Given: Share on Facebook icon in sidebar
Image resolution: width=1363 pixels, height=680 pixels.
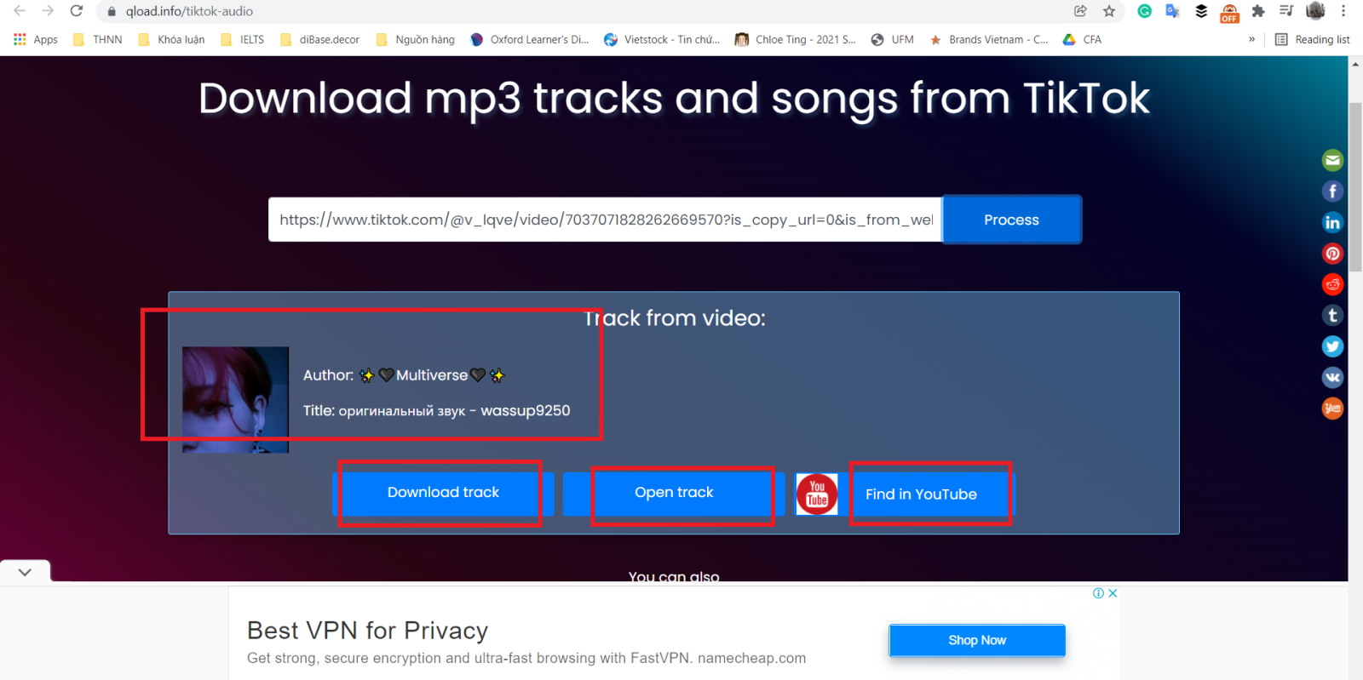Looking at the screenshot, I should [1332, 191].
